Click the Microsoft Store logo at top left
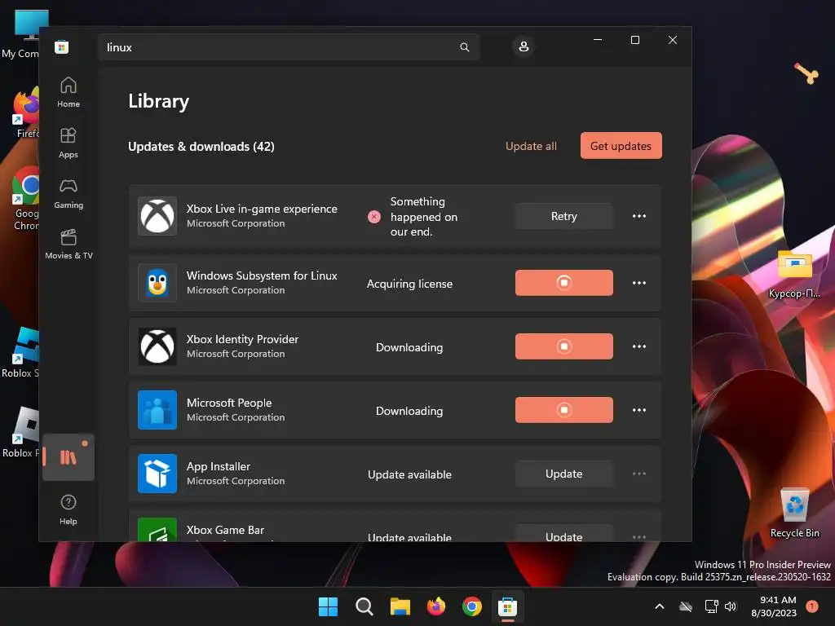Screen dimensions: 835x626 [62, 46]
